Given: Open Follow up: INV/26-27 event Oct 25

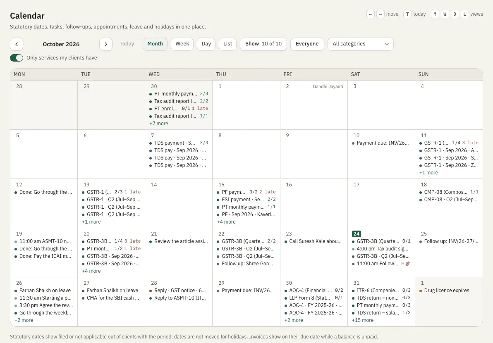Looking at the screenshot, I should [449, 241].
